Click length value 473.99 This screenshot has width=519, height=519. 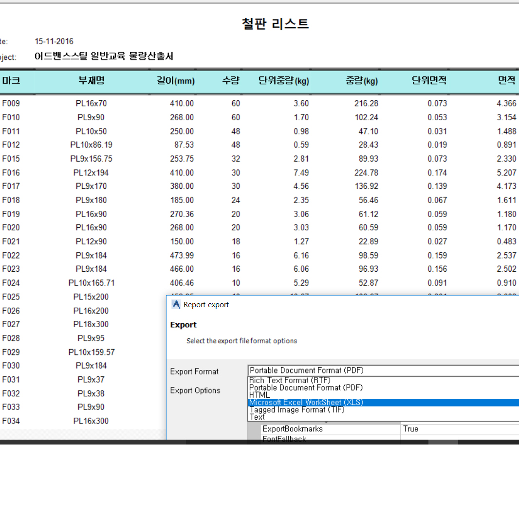(182, 256)
